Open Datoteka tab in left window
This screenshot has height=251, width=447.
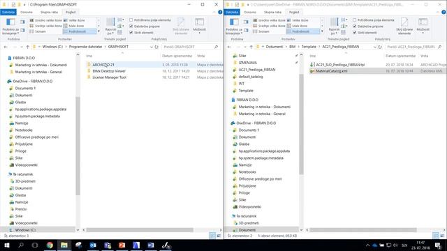[x=8, y=13]
